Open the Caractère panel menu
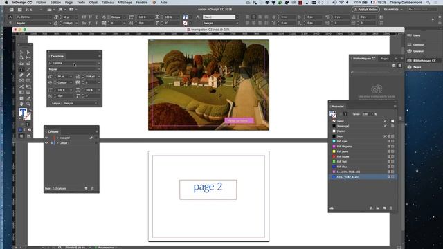Viewport: 443px width, 249px height. tap(100, 56)
